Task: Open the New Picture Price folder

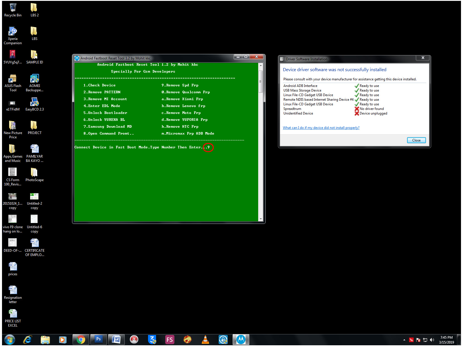Action: pos(13,130)
